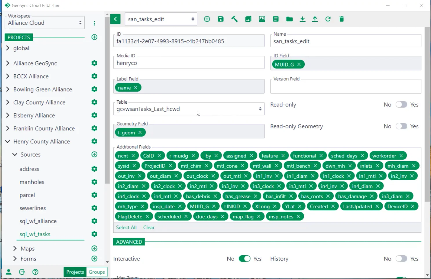
Task: Click the Select All link
Action: [x=126, y=227]
